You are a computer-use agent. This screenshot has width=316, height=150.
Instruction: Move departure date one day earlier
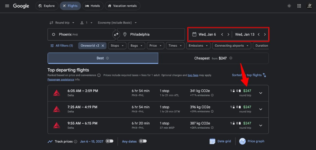(222, 34)
